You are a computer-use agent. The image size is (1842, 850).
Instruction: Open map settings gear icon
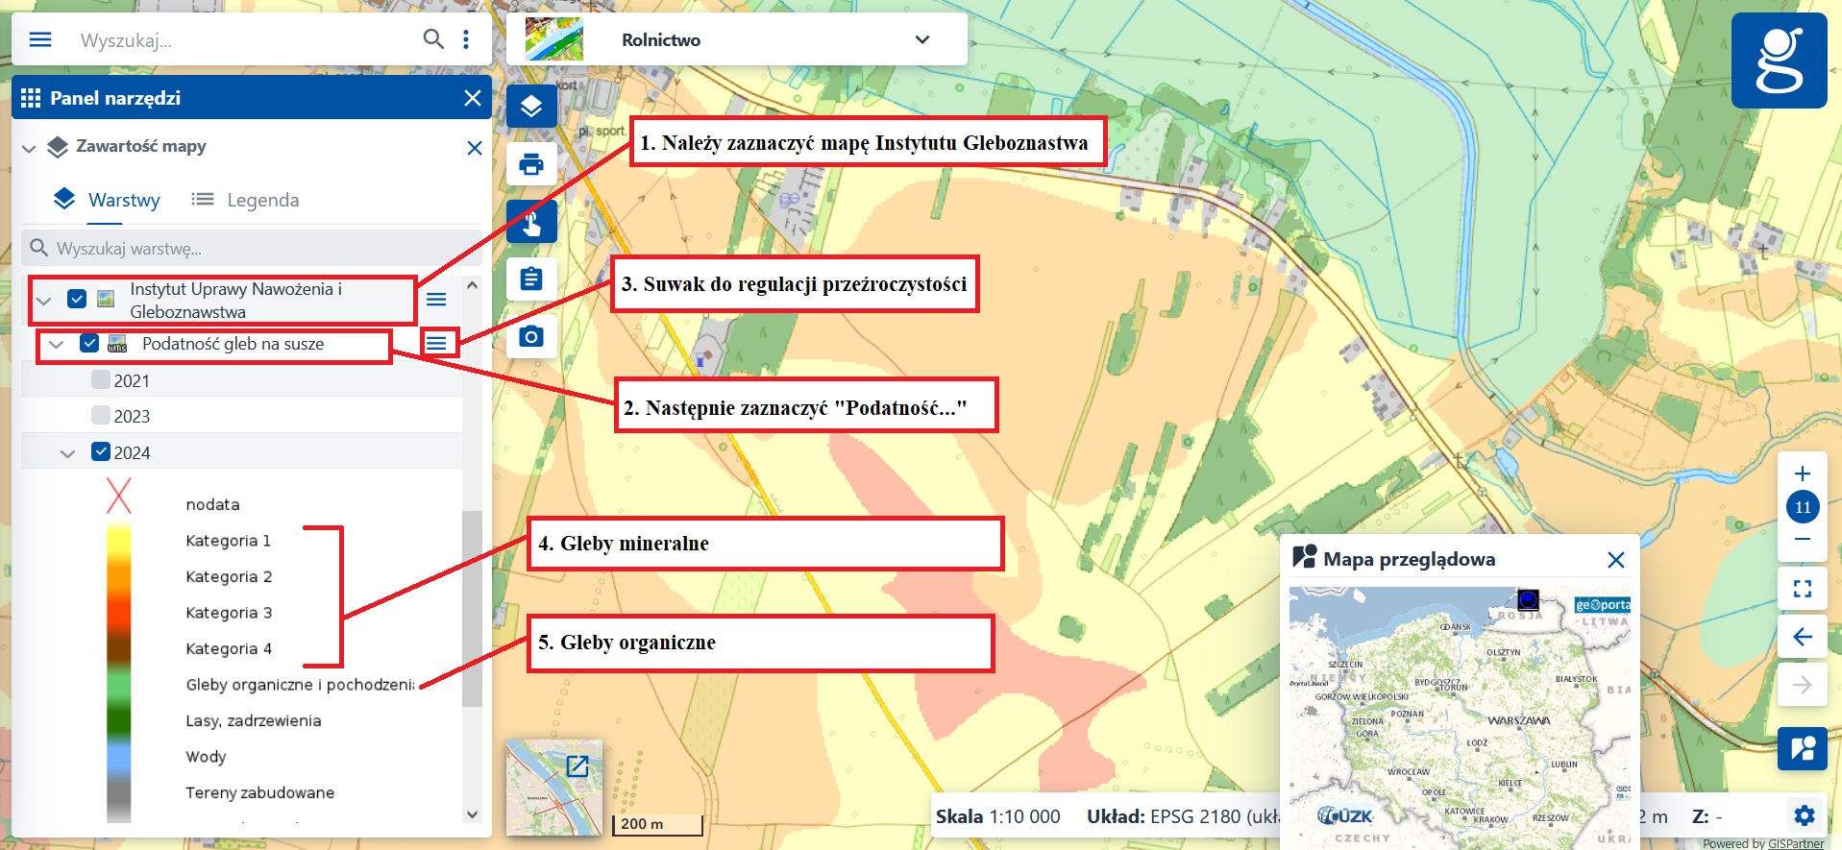1805,816
